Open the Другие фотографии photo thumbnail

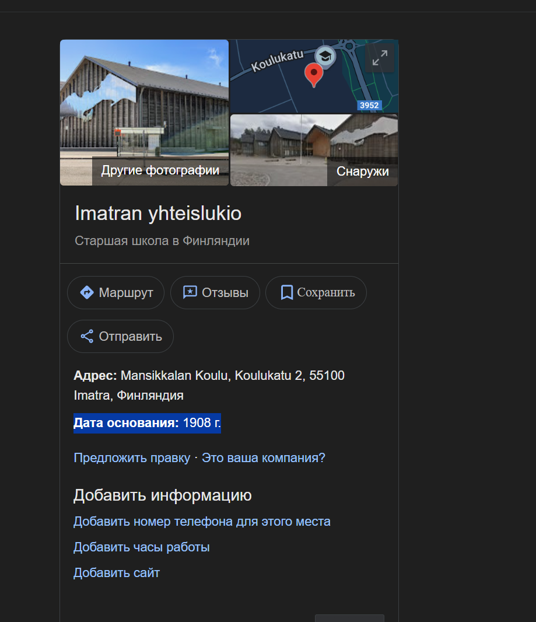click(144, 113)
